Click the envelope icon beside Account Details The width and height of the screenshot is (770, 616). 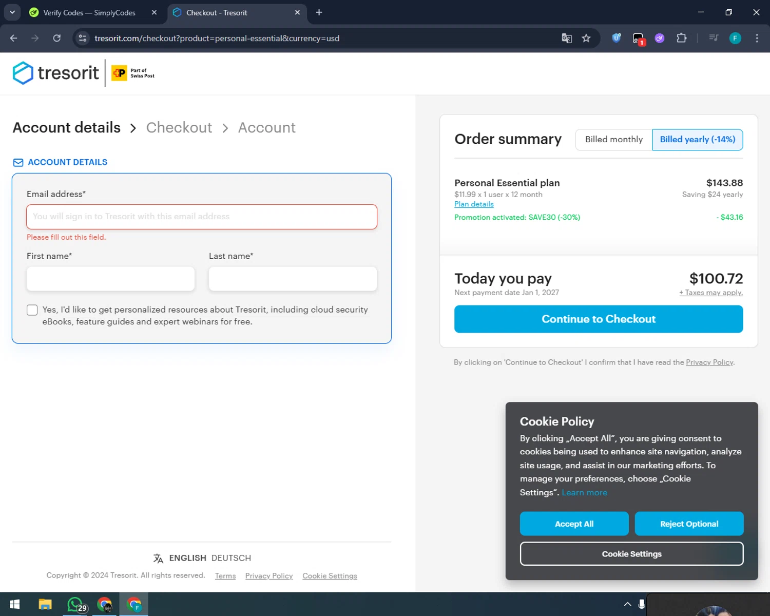(x=18, y=162)
